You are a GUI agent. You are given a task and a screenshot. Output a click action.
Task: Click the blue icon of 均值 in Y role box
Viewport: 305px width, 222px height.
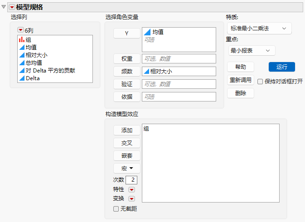pyautogui.click(x=147, y=32)
